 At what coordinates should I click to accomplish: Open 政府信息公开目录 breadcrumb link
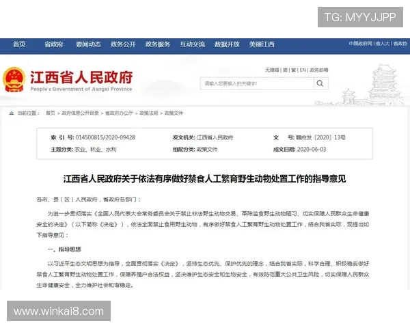click(80, 113)
